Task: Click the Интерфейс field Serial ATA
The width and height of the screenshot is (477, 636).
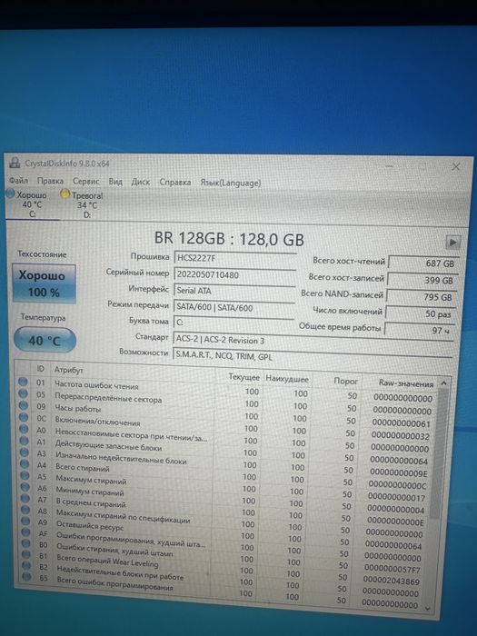Action: [x=234, y=291]
